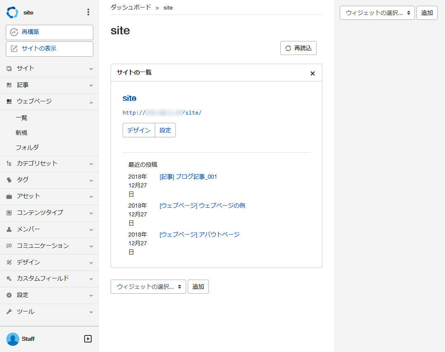This screenshot has height=352, width=445.
Task: Expand the 設定 menu arrow
Action: pos(91,296)
